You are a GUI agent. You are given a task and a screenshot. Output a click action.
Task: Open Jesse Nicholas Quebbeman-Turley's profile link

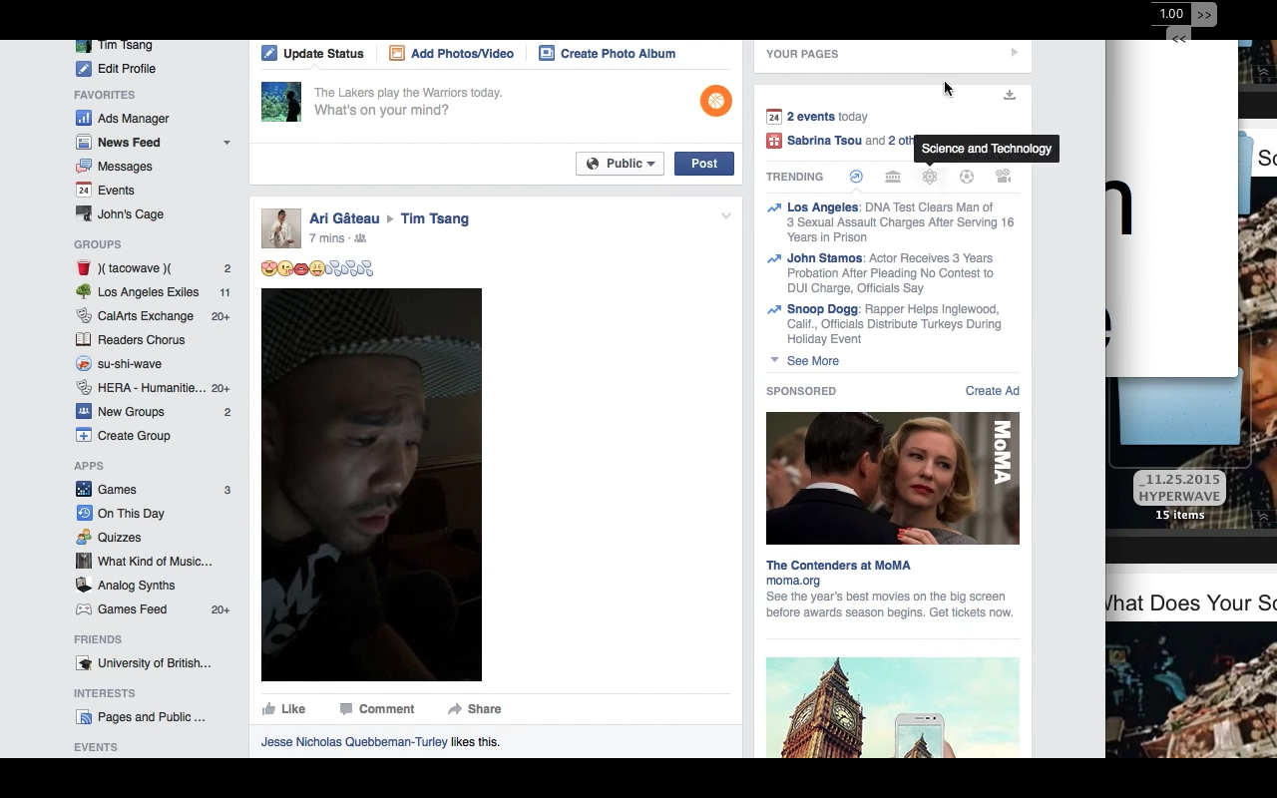(x=354, y=741)
